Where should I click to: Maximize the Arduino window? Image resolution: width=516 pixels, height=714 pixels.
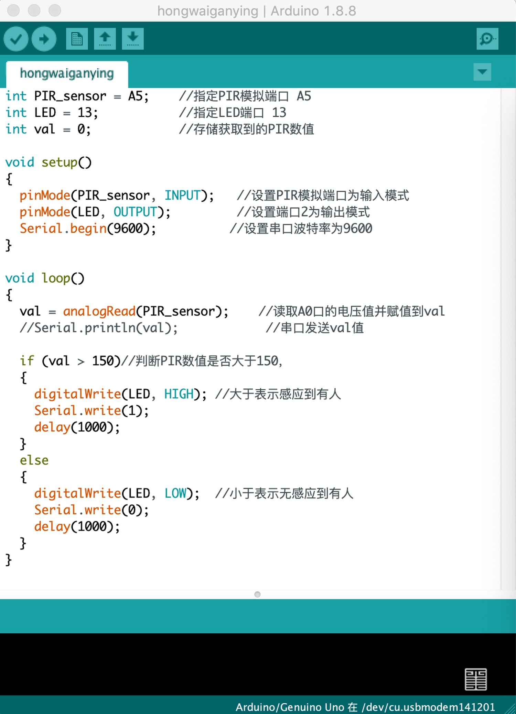55,10
